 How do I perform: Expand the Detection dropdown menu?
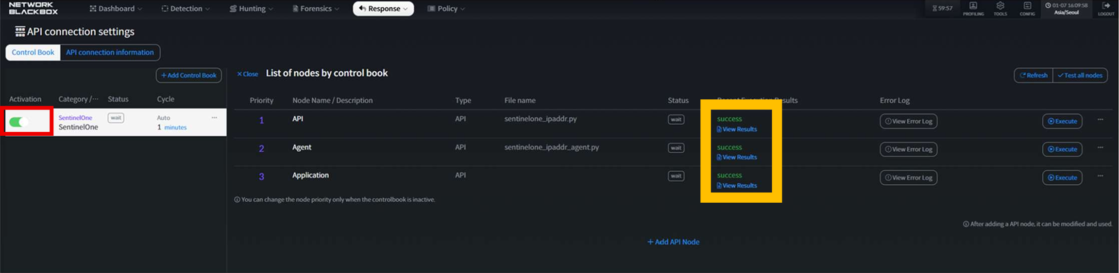click(186, 9)
